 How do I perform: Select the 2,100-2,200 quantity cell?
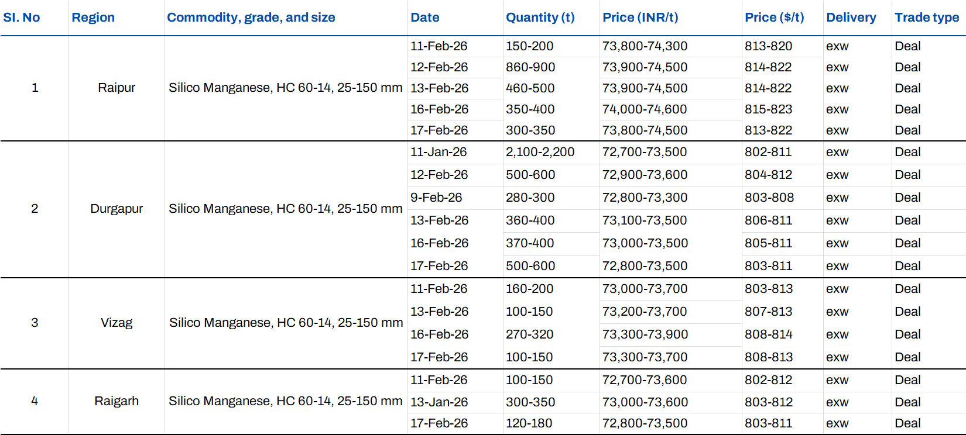[x=540, y=152]
